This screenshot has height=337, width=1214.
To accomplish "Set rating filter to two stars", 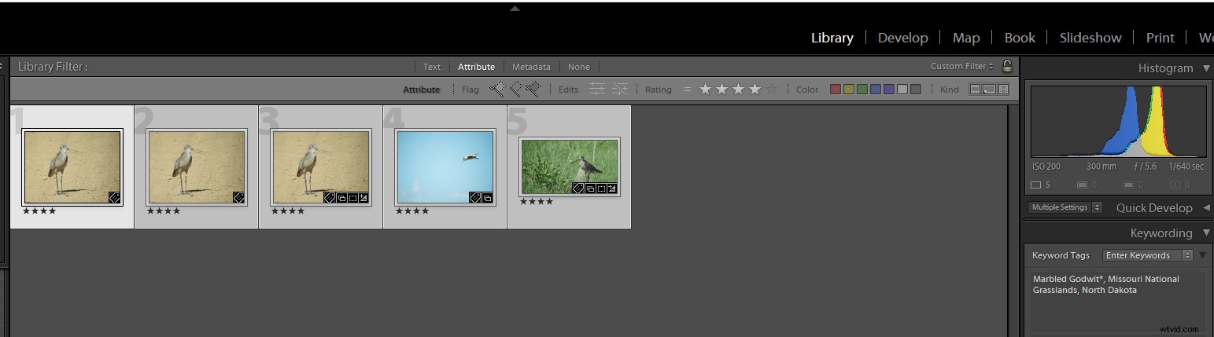I will click(x=721, y=90).
